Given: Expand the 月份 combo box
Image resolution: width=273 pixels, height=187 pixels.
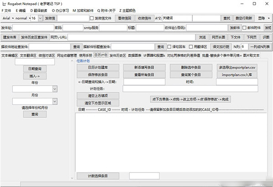Looking at the screenshot, I should pyautogui.click(x=55, y=101).
